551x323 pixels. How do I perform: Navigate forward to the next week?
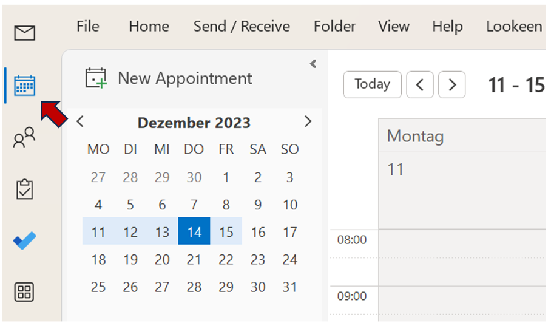451,85
